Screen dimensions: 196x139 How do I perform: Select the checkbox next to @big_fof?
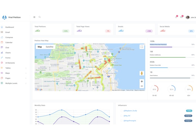121,116
